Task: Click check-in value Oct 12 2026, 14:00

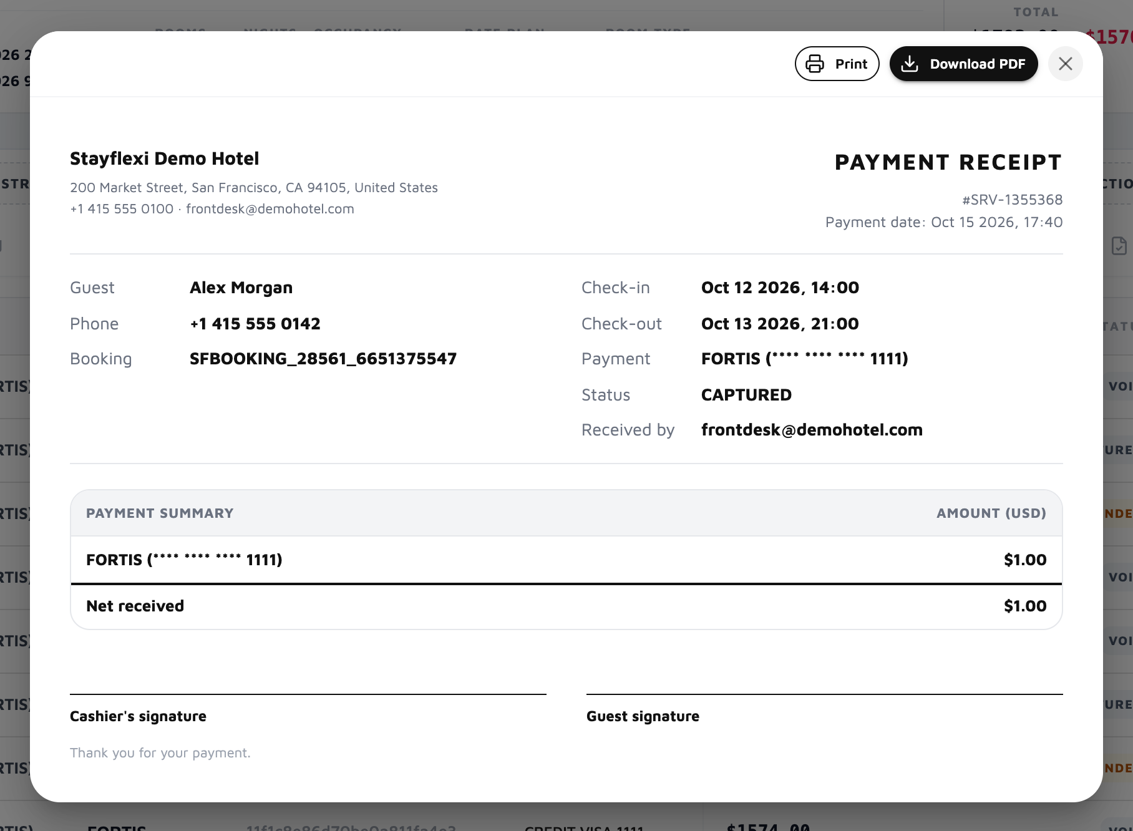Action: click(x=780, y=288)
